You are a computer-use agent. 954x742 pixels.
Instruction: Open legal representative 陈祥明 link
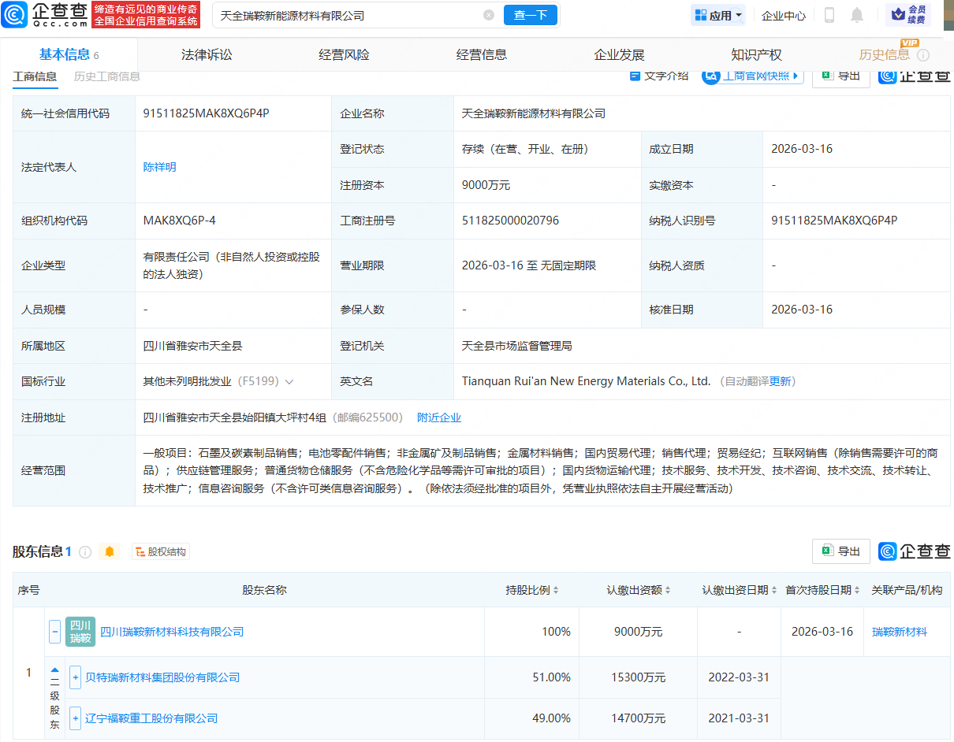click(159, 167)
